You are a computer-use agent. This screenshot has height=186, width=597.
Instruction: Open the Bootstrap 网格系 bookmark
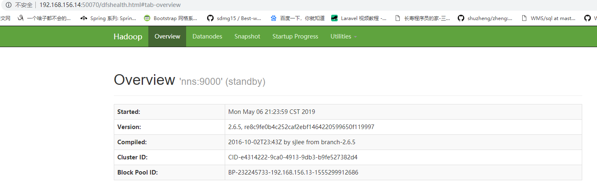171,18
